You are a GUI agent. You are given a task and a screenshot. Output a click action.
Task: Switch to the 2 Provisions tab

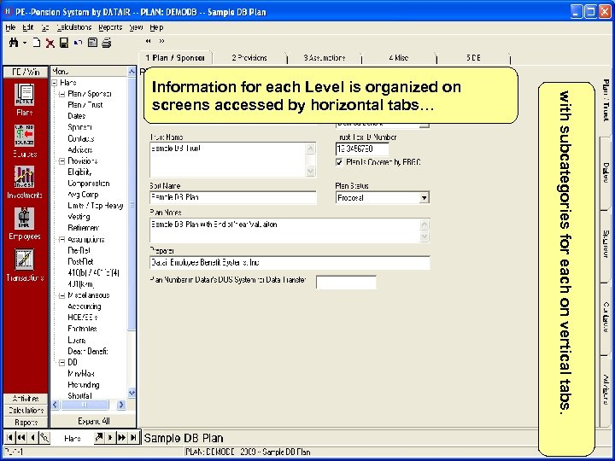[x=249, y=58]
